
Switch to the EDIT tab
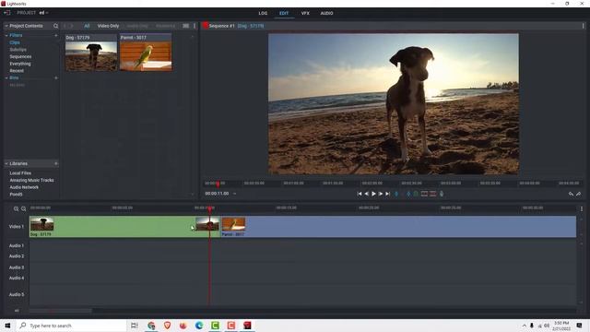284,13
